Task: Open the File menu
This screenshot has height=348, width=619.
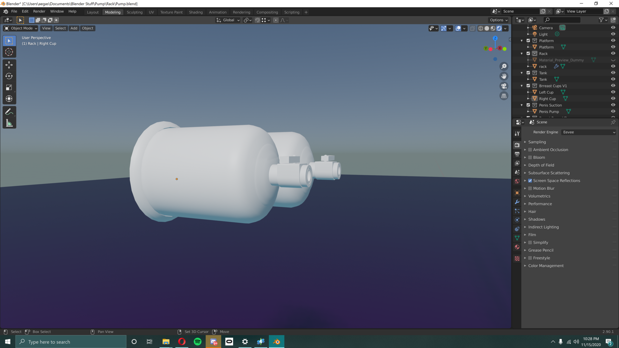Action: click(14, 11)
